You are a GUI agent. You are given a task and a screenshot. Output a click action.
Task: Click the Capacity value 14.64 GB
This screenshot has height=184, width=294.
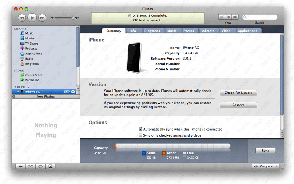(x=190, y=53)
